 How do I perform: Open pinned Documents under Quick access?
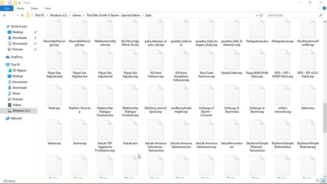(20, 44)
